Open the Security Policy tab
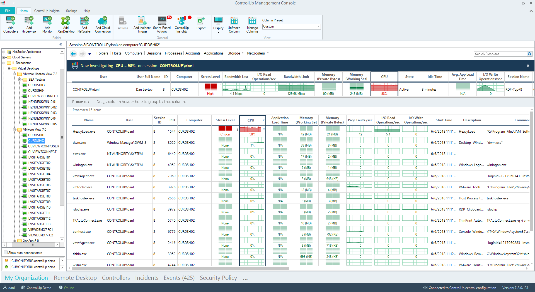535x292 pixels. tap(218, 278)
